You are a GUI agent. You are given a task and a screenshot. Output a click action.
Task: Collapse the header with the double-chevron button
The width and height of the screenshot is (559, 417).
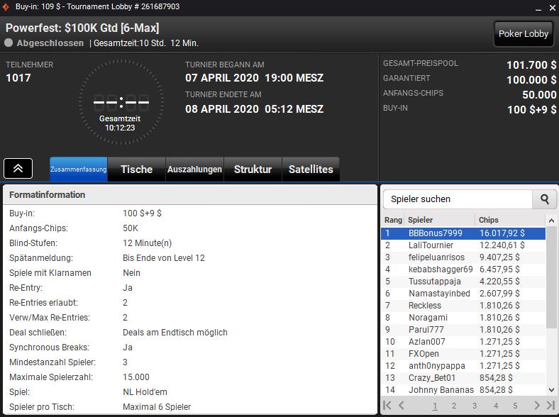[x=18, y=168]
